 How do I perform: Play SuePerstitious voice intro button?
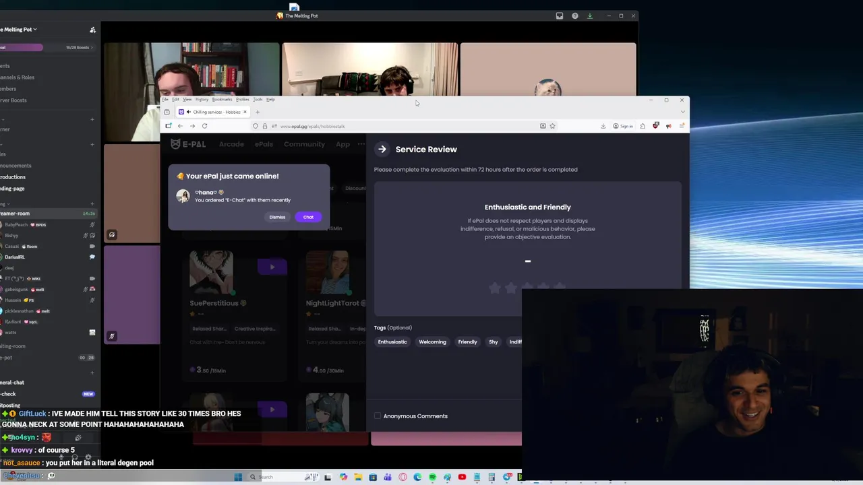tap(272, 267)
